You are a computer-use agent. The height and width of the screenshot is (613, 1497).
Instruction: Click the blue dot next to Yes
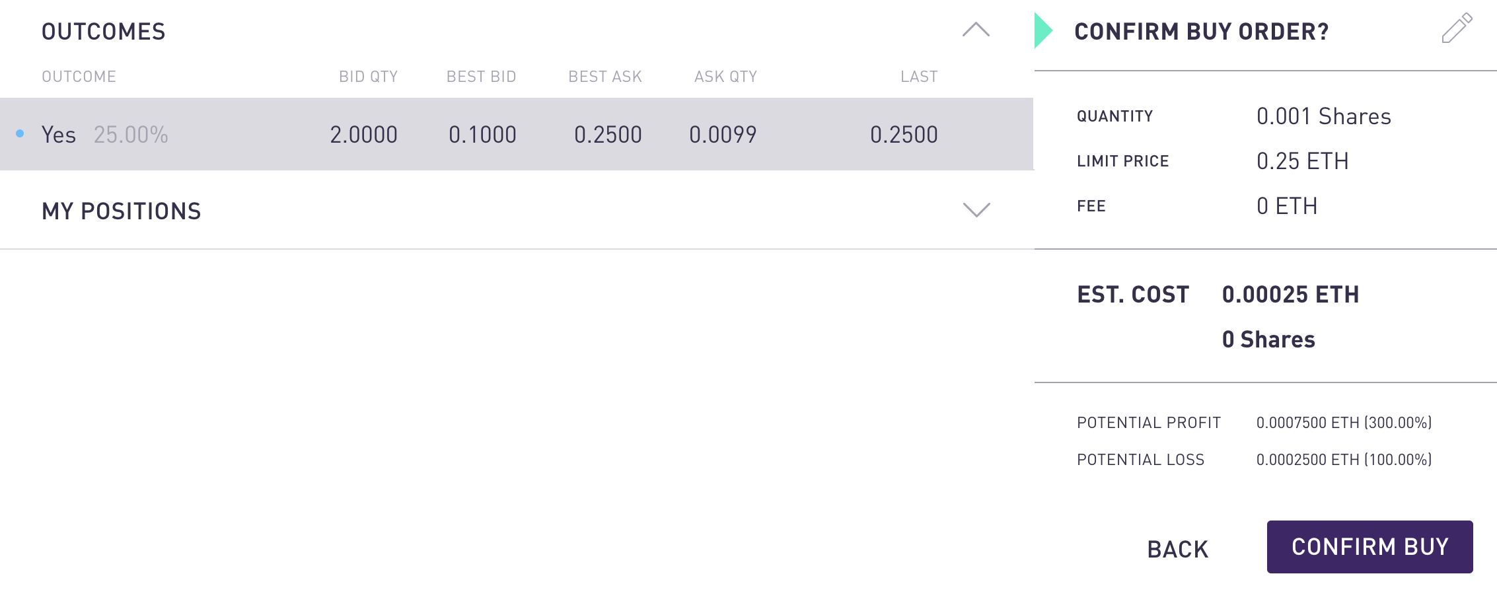[20, 134]
